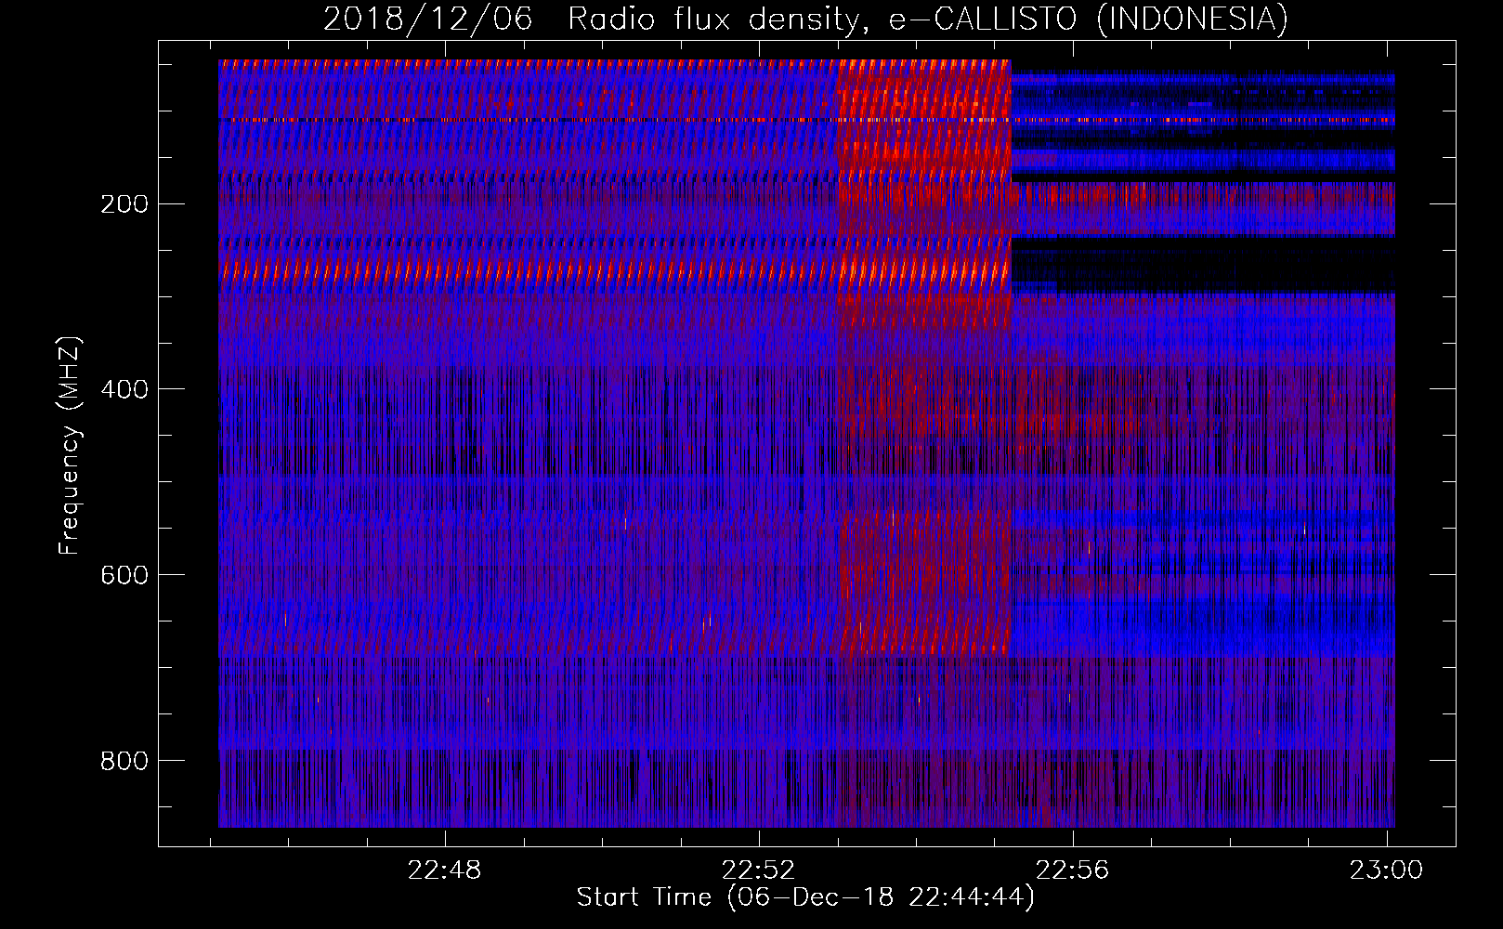Click the 22:48 time tick label

(445, 870)
